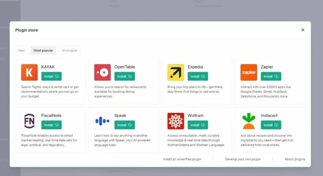Click the red Wolfram logo icon
Viewport: 323px width, 176px height.
coord(176,121)
